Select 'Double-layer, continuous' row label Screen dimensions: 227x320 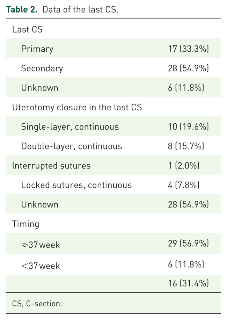coord(72,146)
